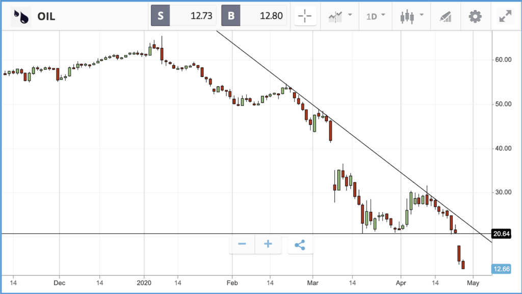Activate the crosshair cursor tool
The height and width of the screenshot is (294, 522).
click(305, 16)
